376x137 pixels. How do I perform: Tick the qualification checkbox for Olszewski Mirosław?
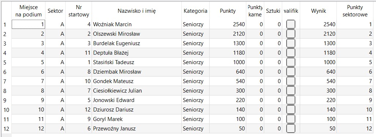click(291, 34)
